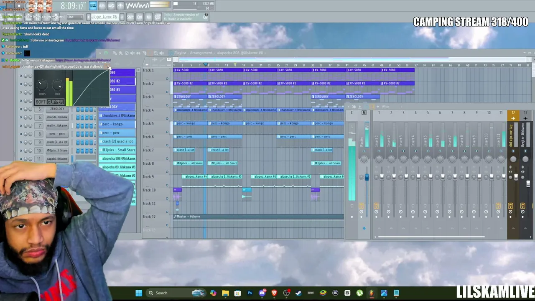The image size is (535, 301).
Task: Select the Mute tool in Playlist toolbar
Action: [132, 53]
